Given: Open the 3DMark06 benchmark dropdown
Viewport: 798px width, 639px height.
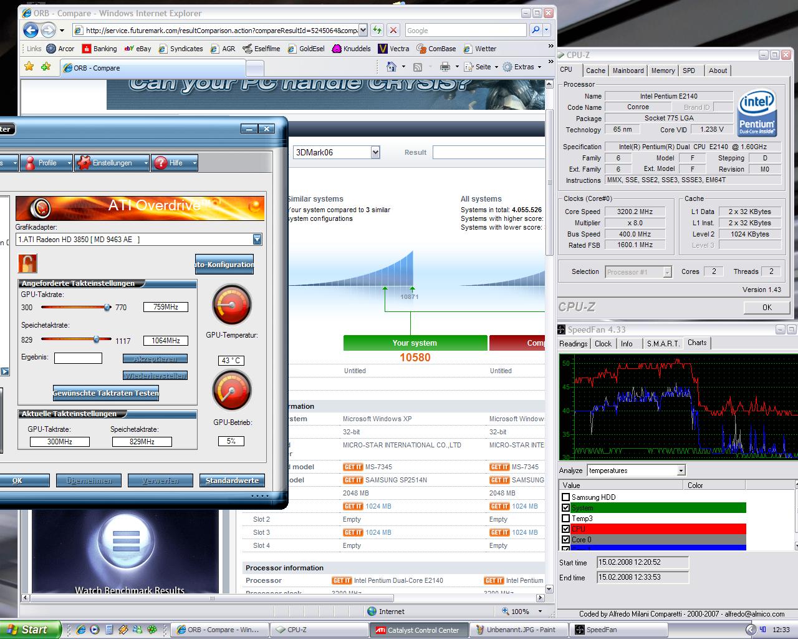Looking at the screenshot, I should [375, 152].
